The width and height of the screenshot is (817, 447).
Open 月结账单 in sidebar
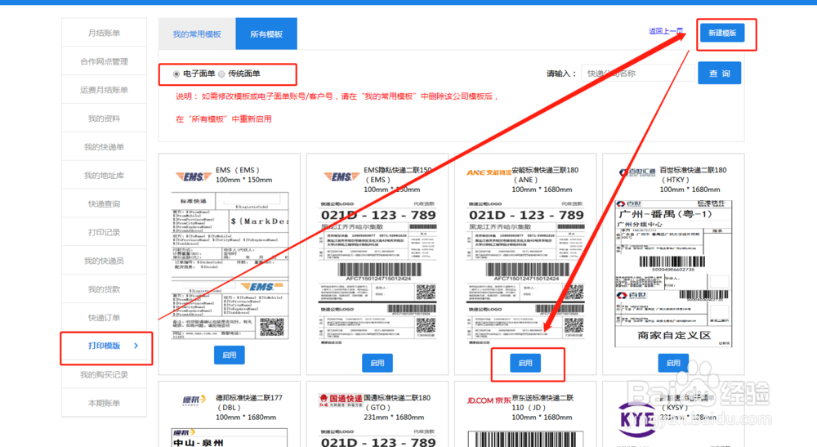tap(105, 33)
